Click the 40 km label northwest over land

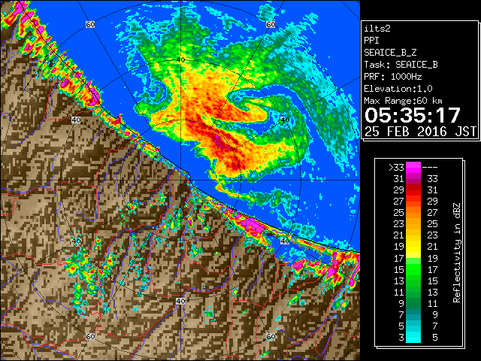76,120
